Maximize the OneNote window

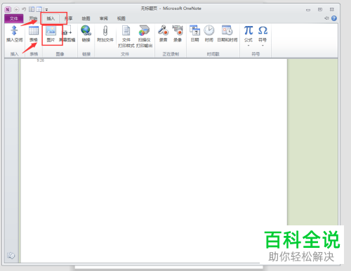(x=320, y=9)
